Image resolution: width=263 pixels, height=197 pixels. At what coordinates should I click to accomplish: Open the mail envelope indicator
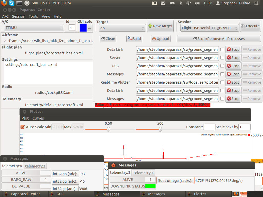pos(163,3)
